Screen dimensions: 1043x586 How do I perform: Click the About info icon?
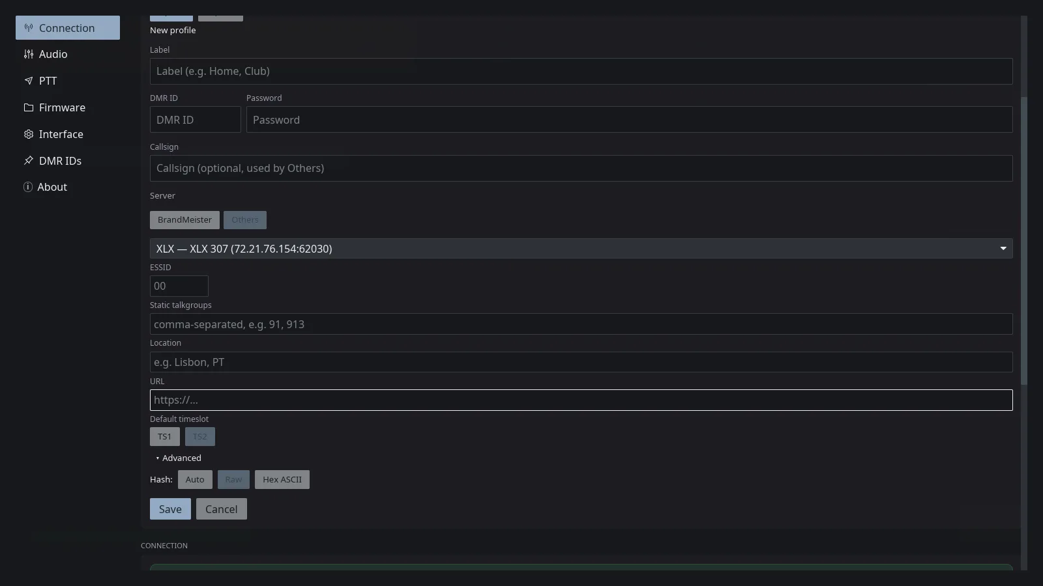(x=28, y=188)
